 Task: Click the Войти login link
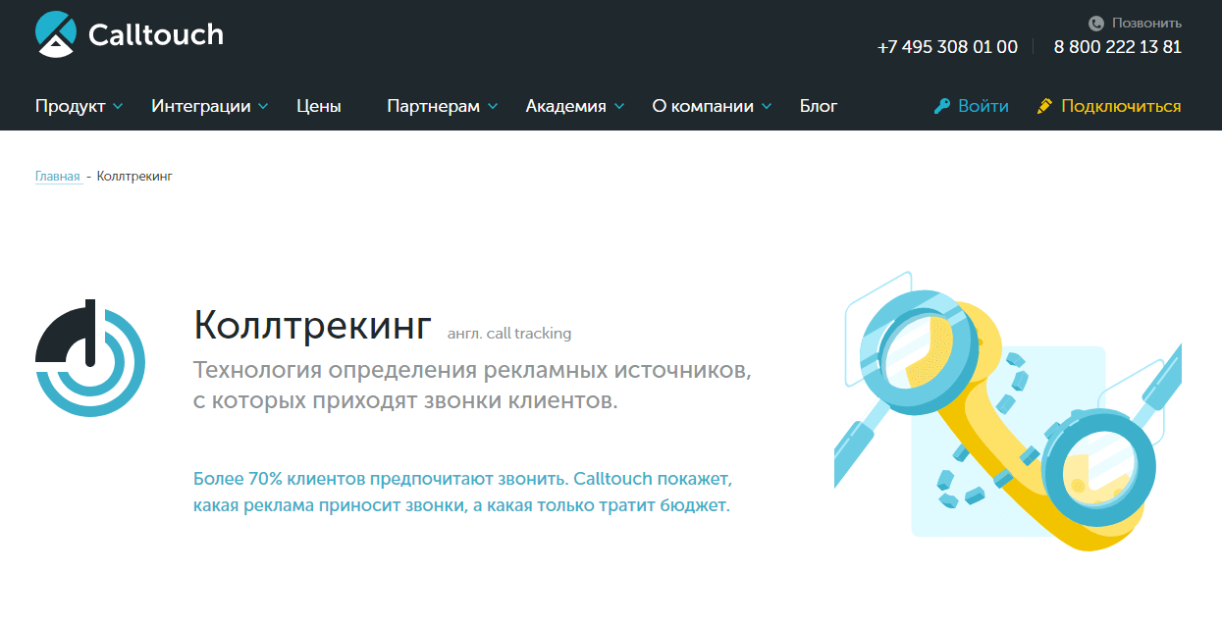983,106
